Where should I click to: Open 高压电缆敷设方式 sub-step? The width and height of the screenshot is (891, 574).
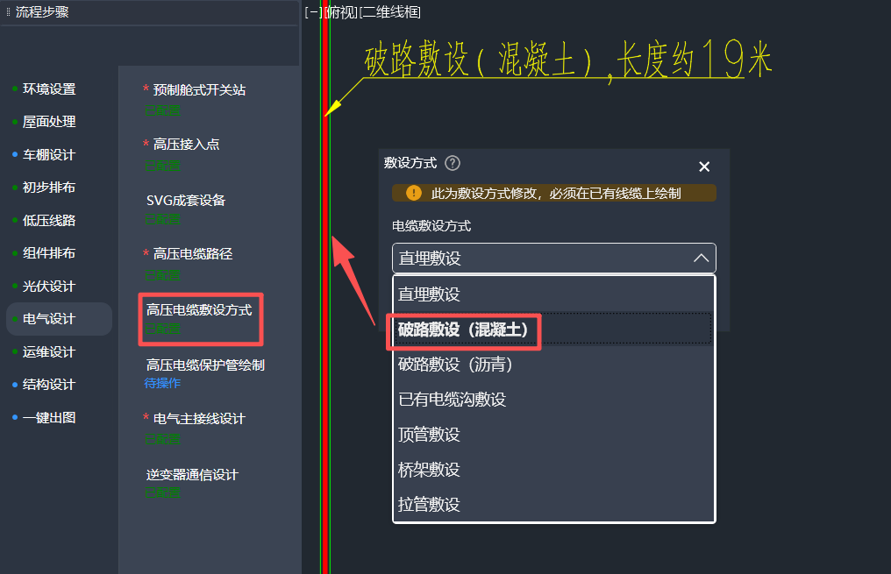click(199, 309)
